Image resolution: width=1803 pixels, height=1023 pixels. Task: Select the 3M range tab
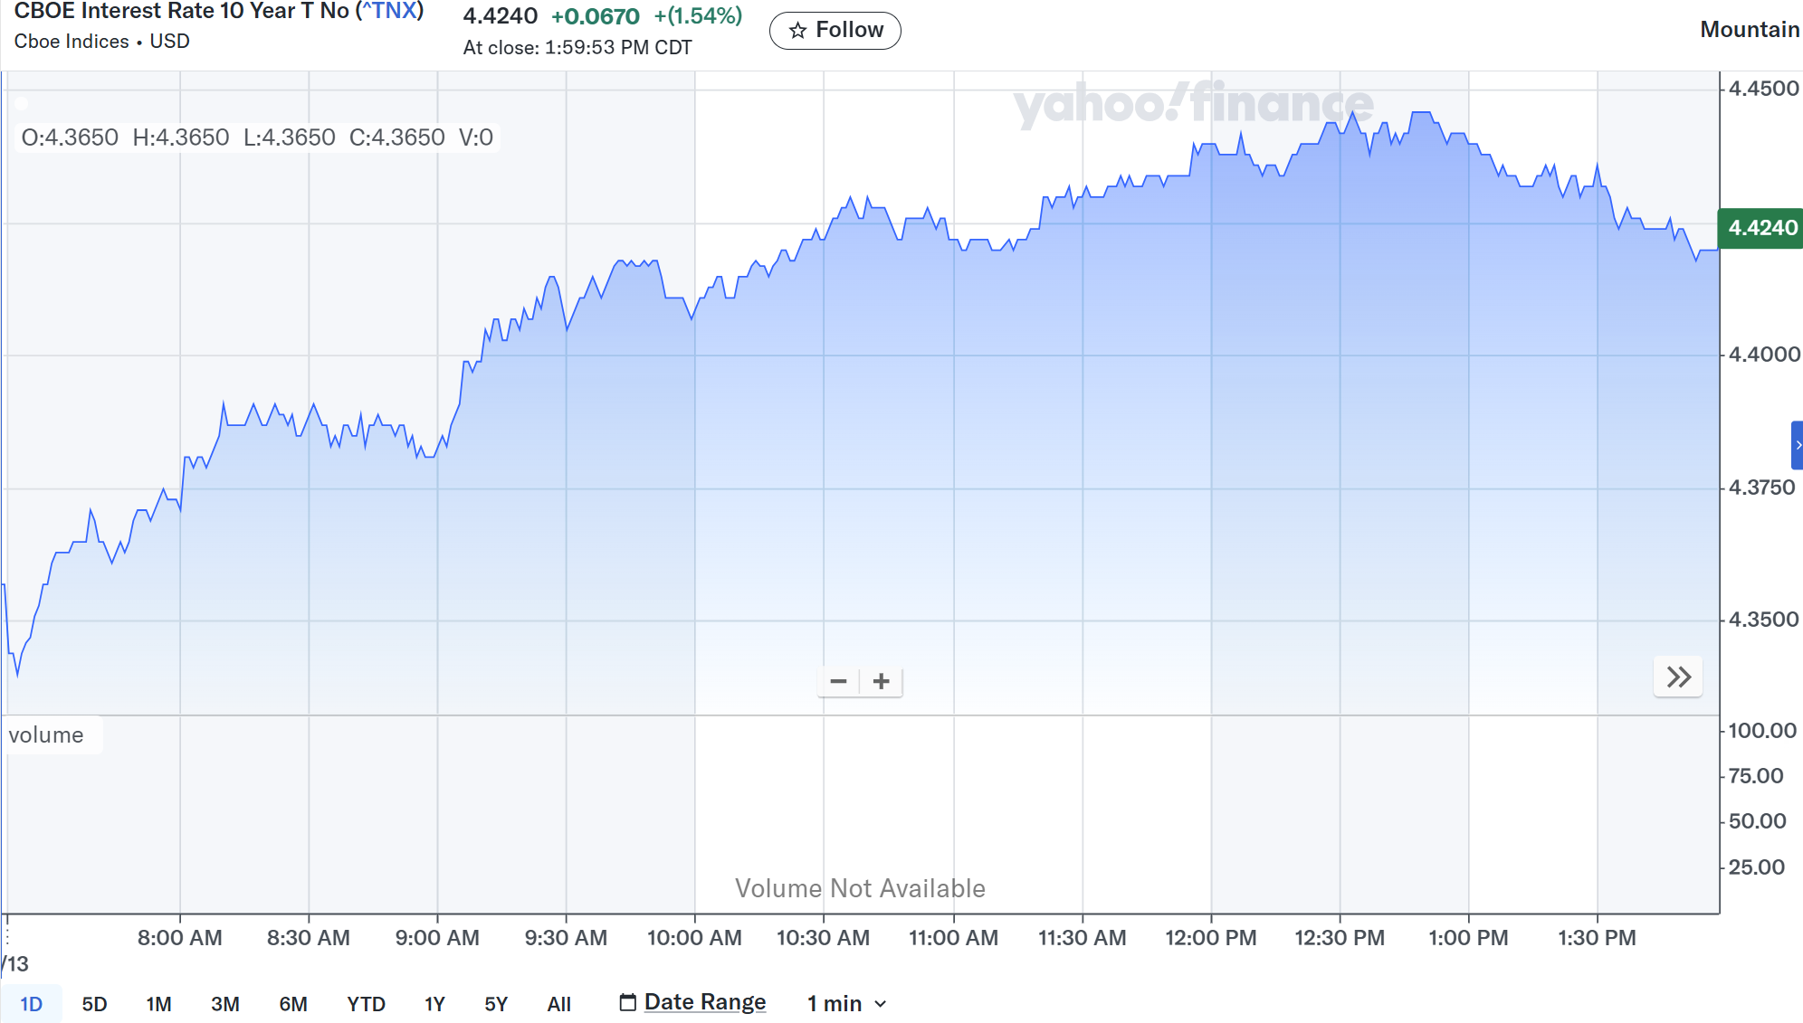click(x=224, y=1004)
